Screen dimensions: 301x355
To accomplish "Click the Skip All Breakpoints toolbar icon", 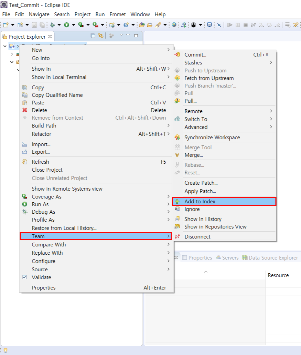I will [219, 25].
